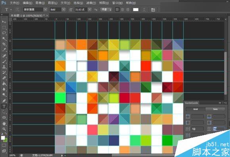This screenshot has width=230, height=157.
Task: Select the Pen tool
Action: point(4,101)
